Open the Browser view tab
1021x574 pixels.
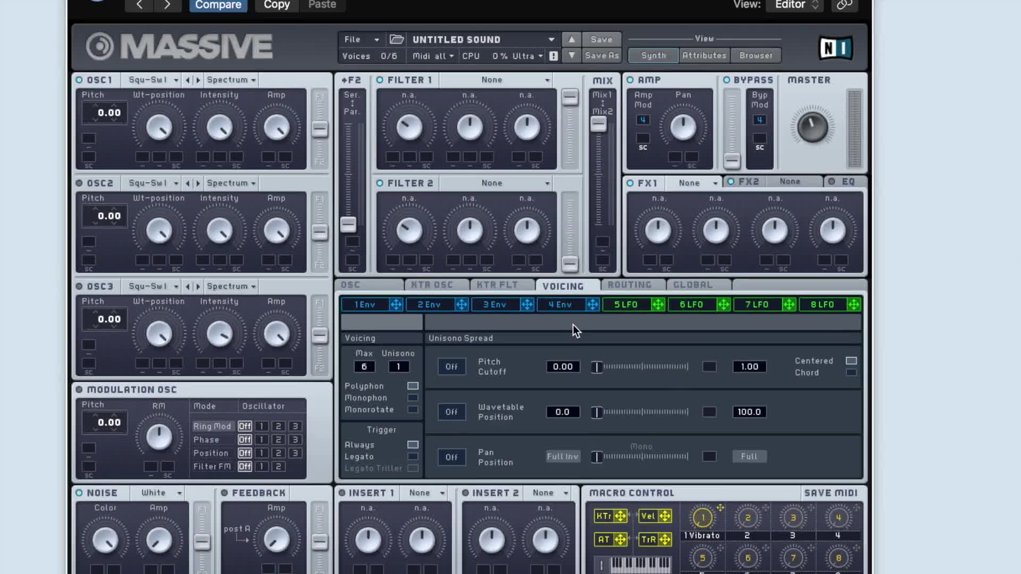(756, 55)
